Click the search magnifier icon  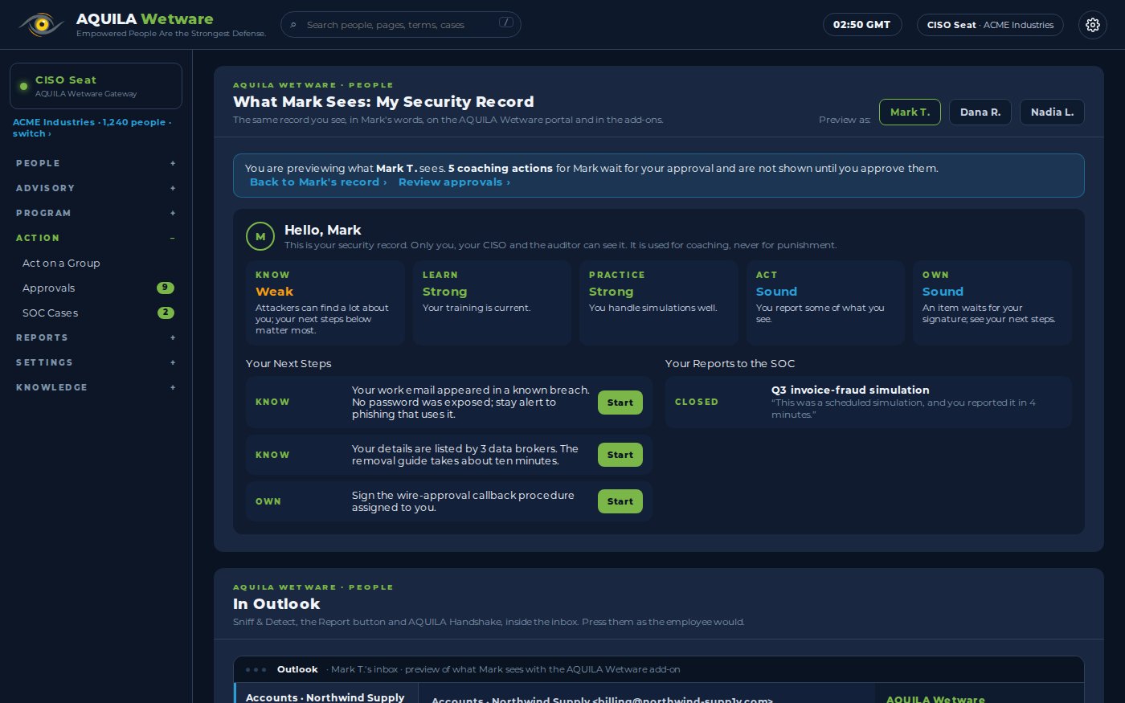coord(293,25)
